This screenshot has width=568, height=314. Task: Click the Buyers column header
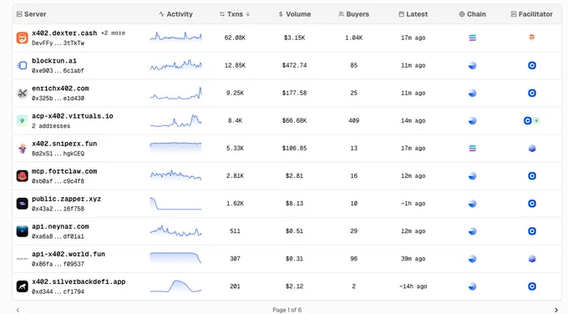353,14
